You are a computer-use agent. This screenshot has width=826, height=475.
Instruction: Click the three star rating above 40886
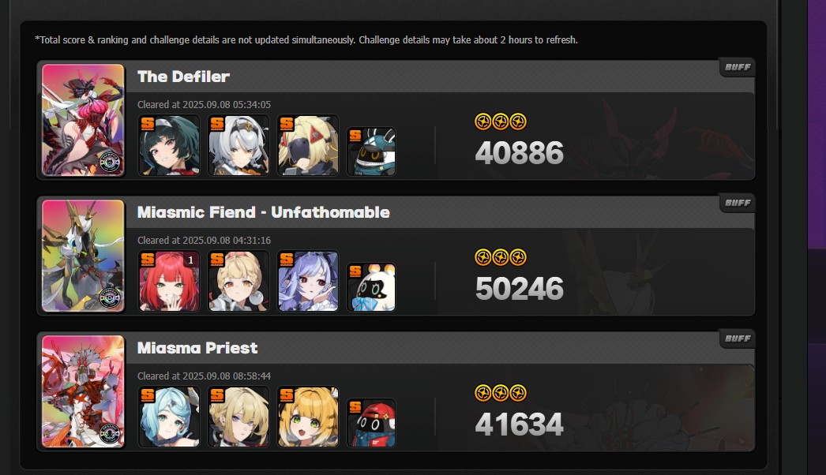tap(501, 122)
